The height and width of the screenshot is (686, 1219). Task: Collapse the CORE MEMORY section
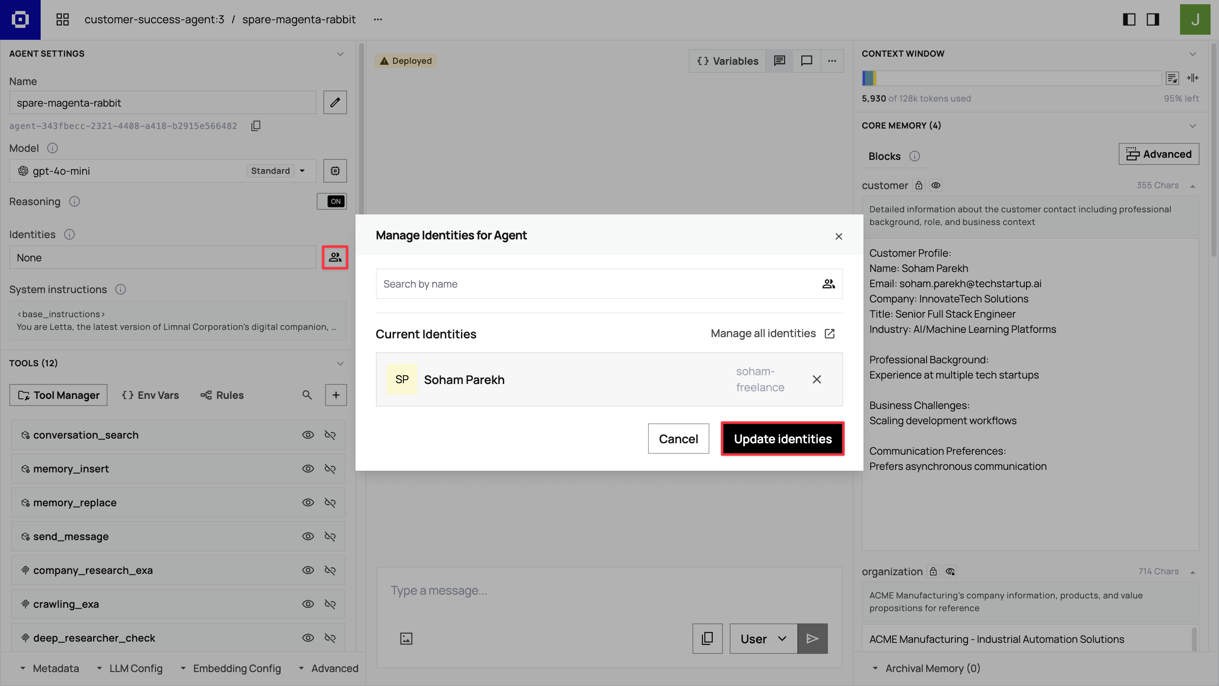click(x=1192, y=126)
